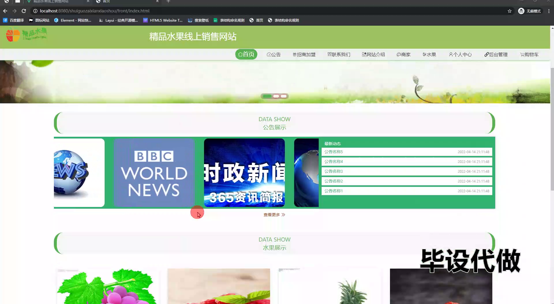Open the globe NEWS announcement image
Screen dimensions: 554x304
(79, 173)
